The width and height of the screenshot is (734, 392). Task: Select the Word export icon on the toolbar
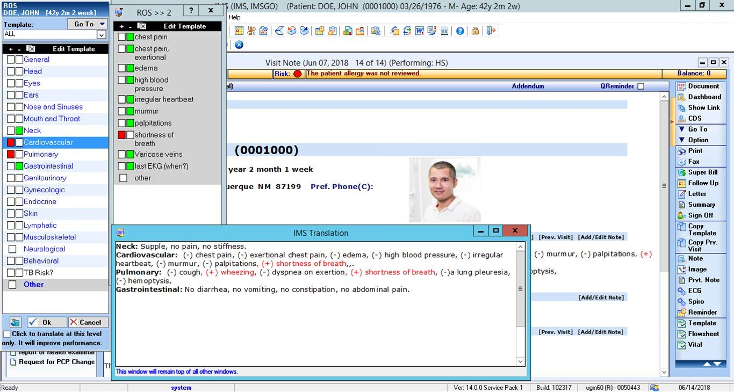[420, 31]
